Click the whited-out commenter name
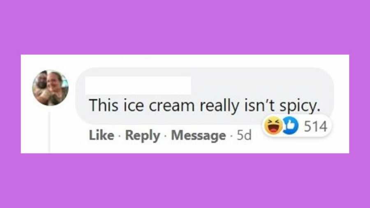 click(x=138, y=86)
